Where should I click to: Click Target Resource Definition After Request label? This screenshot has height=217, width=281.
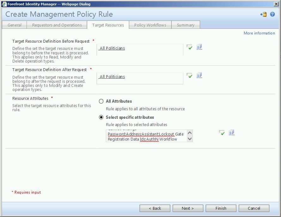click(x=49, y=69)
